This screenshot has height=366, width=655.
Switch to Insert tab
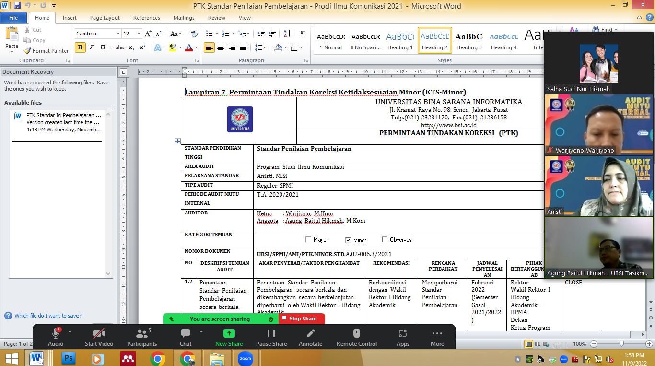(70, 18)
